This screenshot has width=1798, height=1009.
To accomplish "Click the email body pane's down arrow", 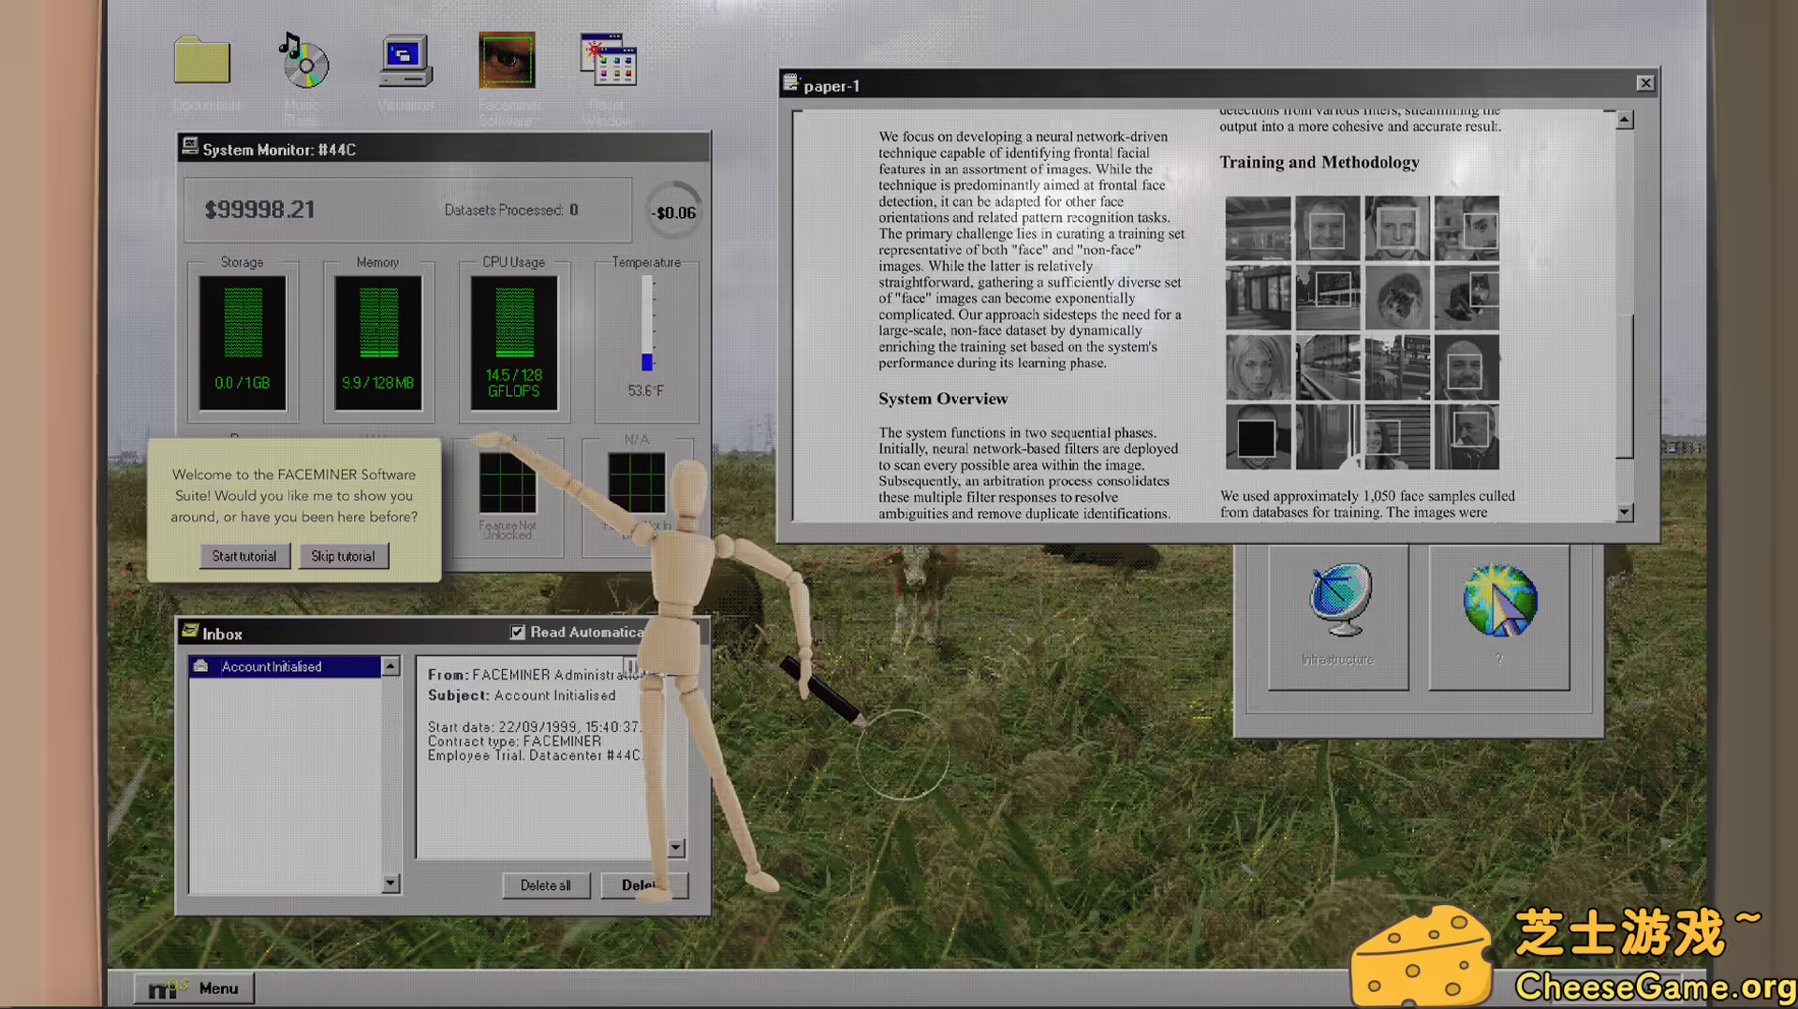I will tap(676, 848).
